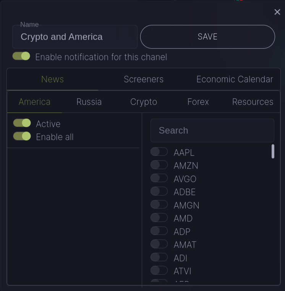
Task: Disable notifications for this channel toggle
Action: click(x=21, y=56)
